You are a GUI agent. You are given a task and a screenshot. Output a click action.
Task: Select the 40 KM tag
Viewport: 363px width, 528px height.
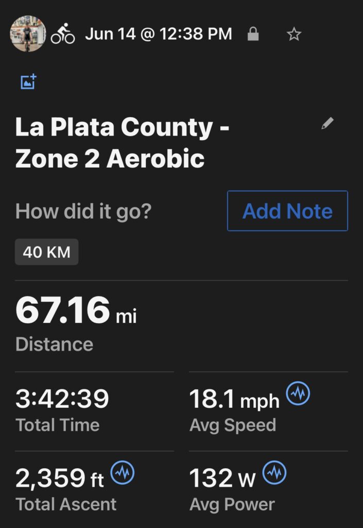click(47, 252)
